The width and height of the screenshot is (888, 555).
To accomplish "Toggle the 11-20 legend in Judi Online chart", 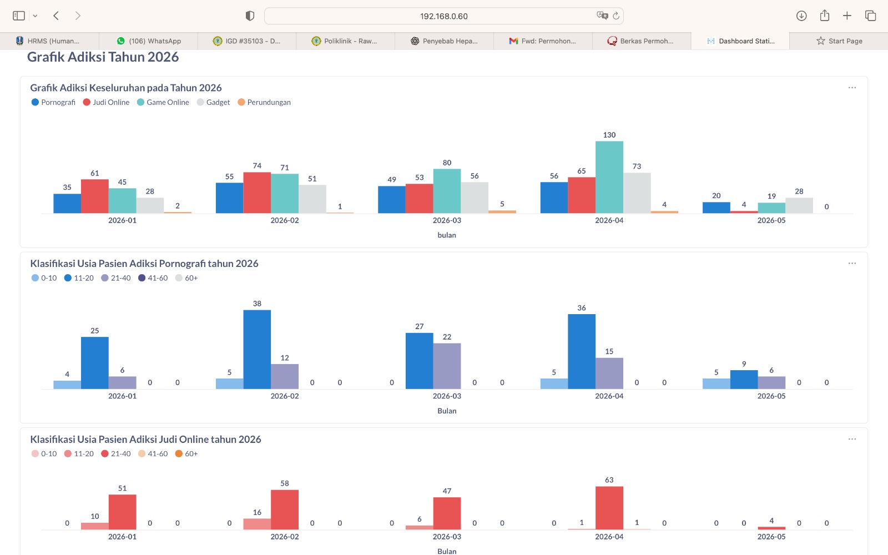I will click(x=79, y=453).
